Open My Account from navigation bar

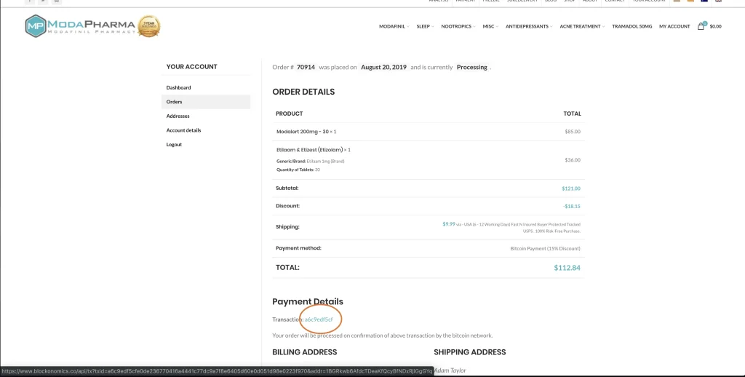coord(674,27)
